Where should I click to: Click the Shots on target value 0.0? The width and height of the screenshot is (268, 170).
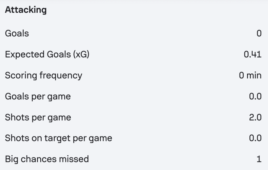(255, 138)
